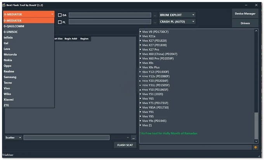
Task: Click the Vivo Y20 (PD2034F) entry
Action: pos(155,81)
